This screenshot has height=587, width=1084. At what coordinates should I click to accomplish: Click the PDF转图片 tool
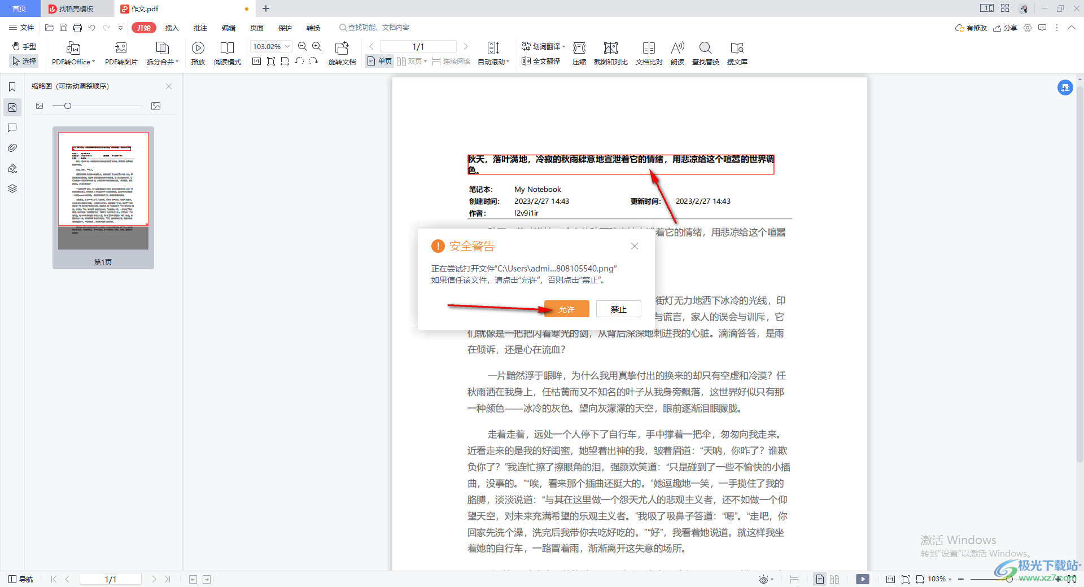(x=121, y=54)
